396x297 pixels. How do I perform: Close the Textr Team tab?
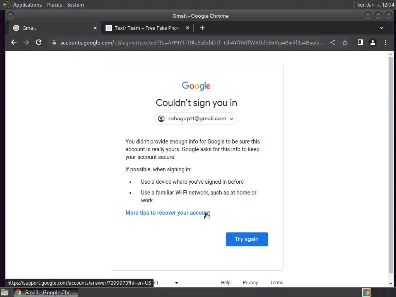point(188,28)
